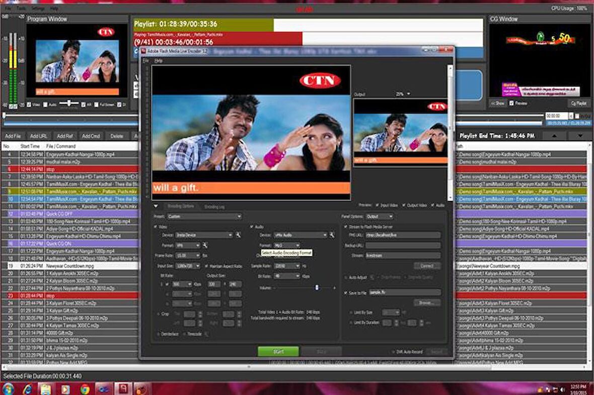Image resolution: width=594 pixels, height=395 pixels.
Task: Enable DVR Auto Record checkbox
Action: pyautogui.click(x=393, y=352)
